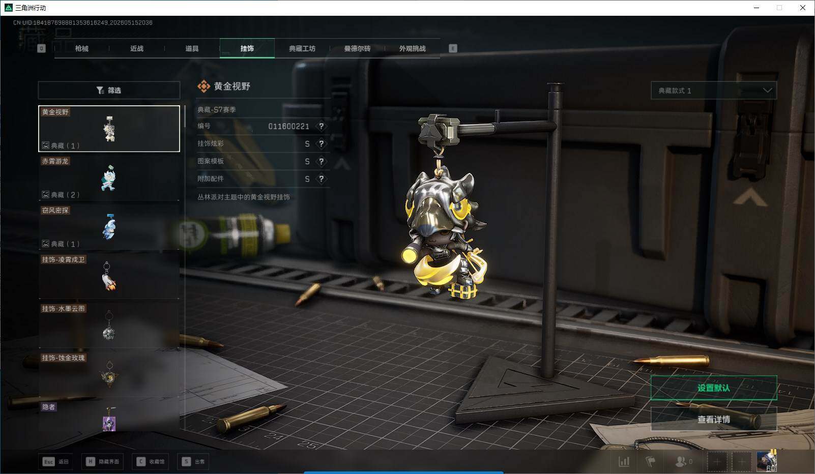Open the 筛选 filter button
The image size is (815, 474).
coord(109,90)
